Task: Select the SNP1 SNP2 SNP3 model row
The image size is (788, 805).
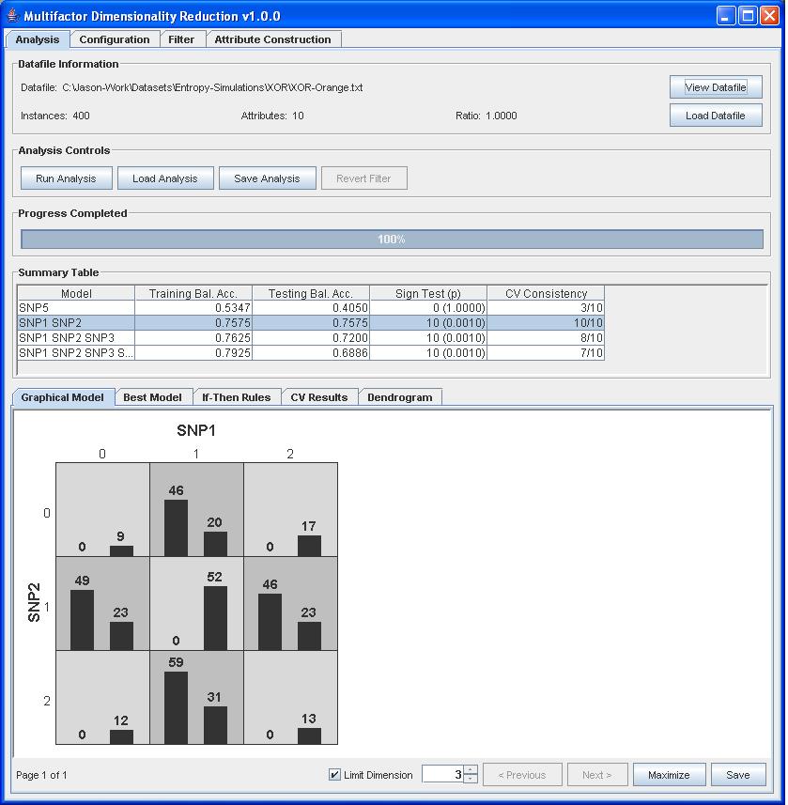Action: pyautogui.click(x=75, y=337)
